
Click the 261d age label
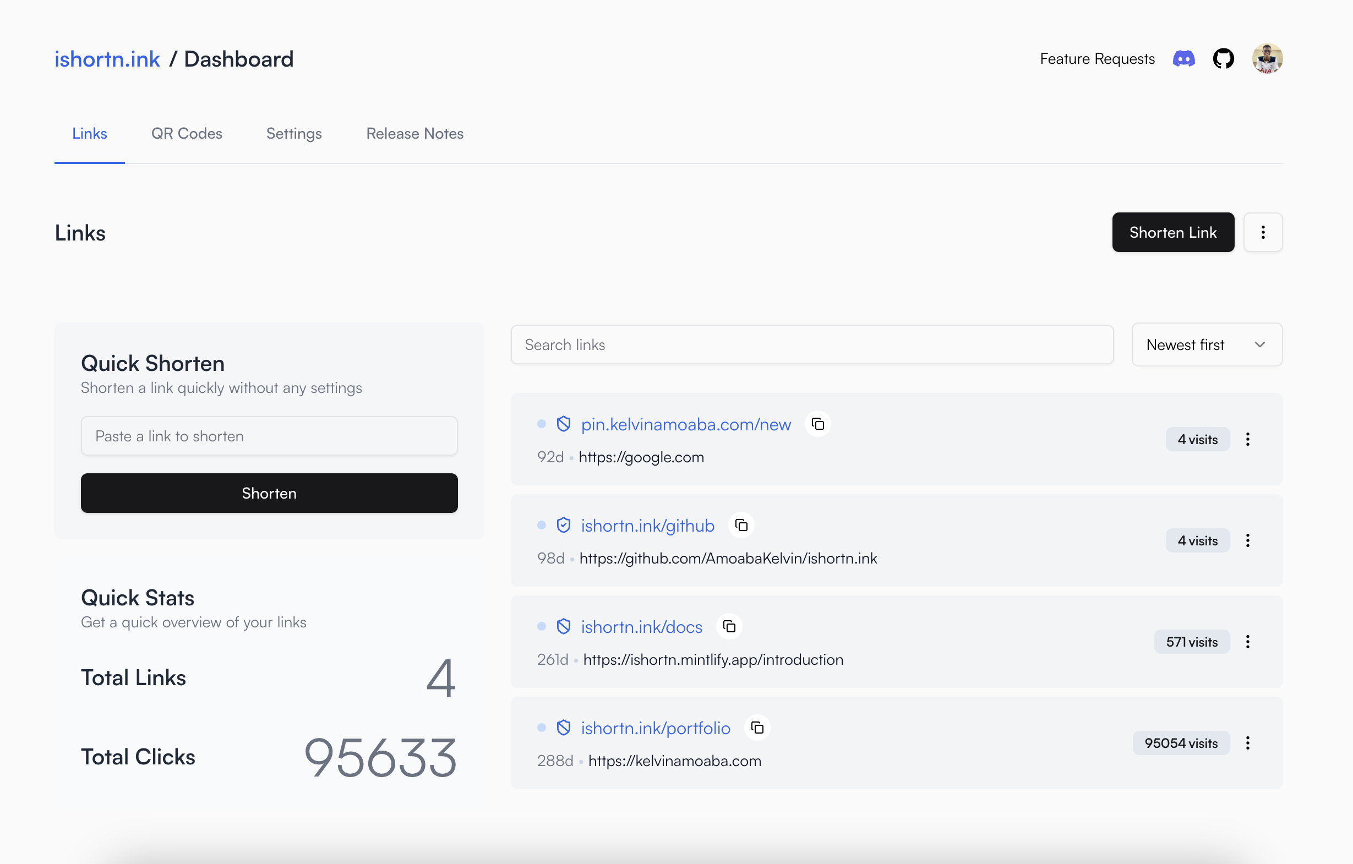552,659
